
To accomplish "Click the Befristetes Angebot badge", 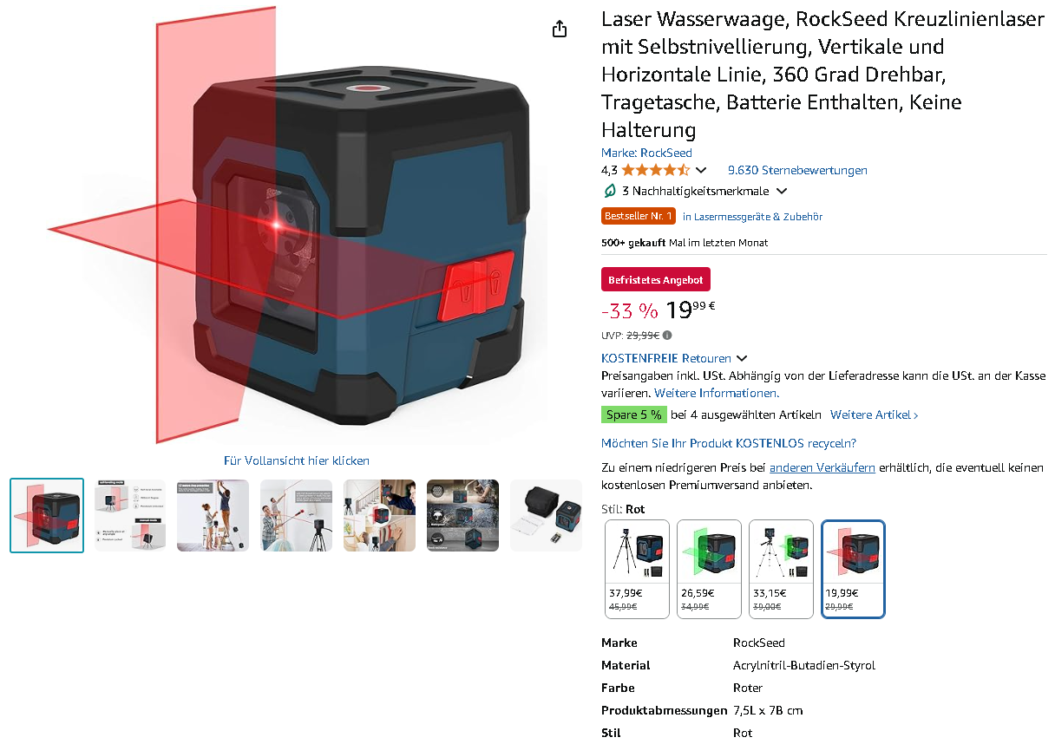I will [x=656, y=279].
